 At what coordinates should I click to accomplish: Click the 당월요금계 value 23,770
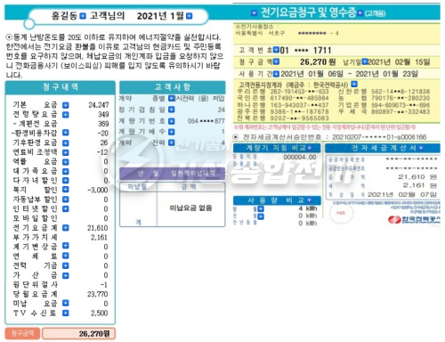click(x=98, y=294)
